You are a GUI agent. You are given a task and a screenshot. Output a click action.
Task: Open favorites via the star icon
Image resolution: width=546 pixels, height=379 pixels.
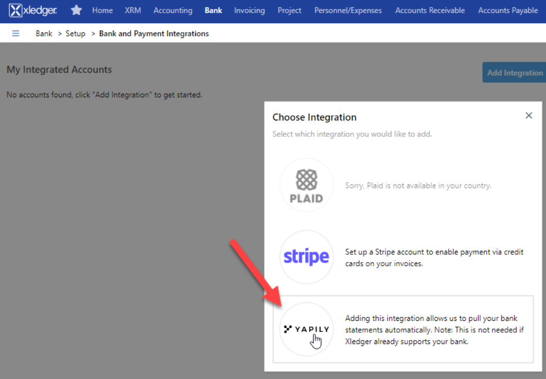[76, 10]
